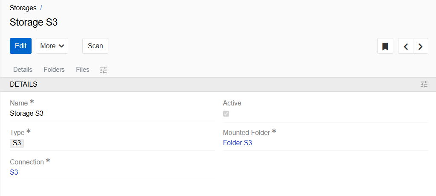436x196 pixels.
Task: Toggle the Active checkbox
Action: tap(226, 114)
